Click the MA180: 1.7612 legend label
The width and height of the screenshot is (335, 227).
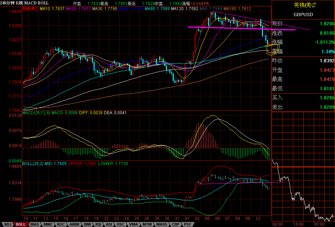237,9
